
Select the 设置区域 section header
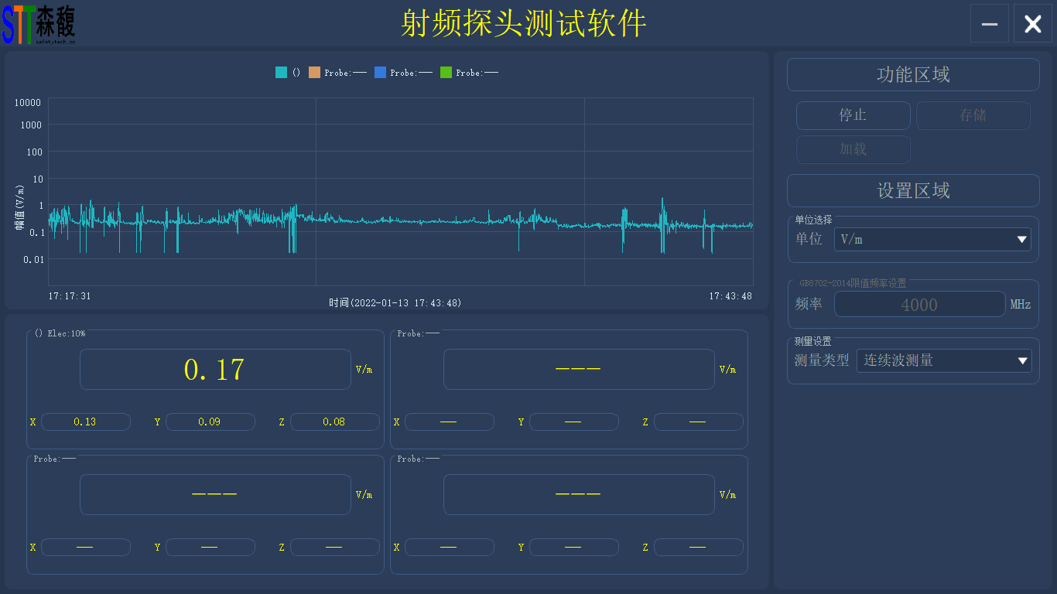tap(913, 191)
